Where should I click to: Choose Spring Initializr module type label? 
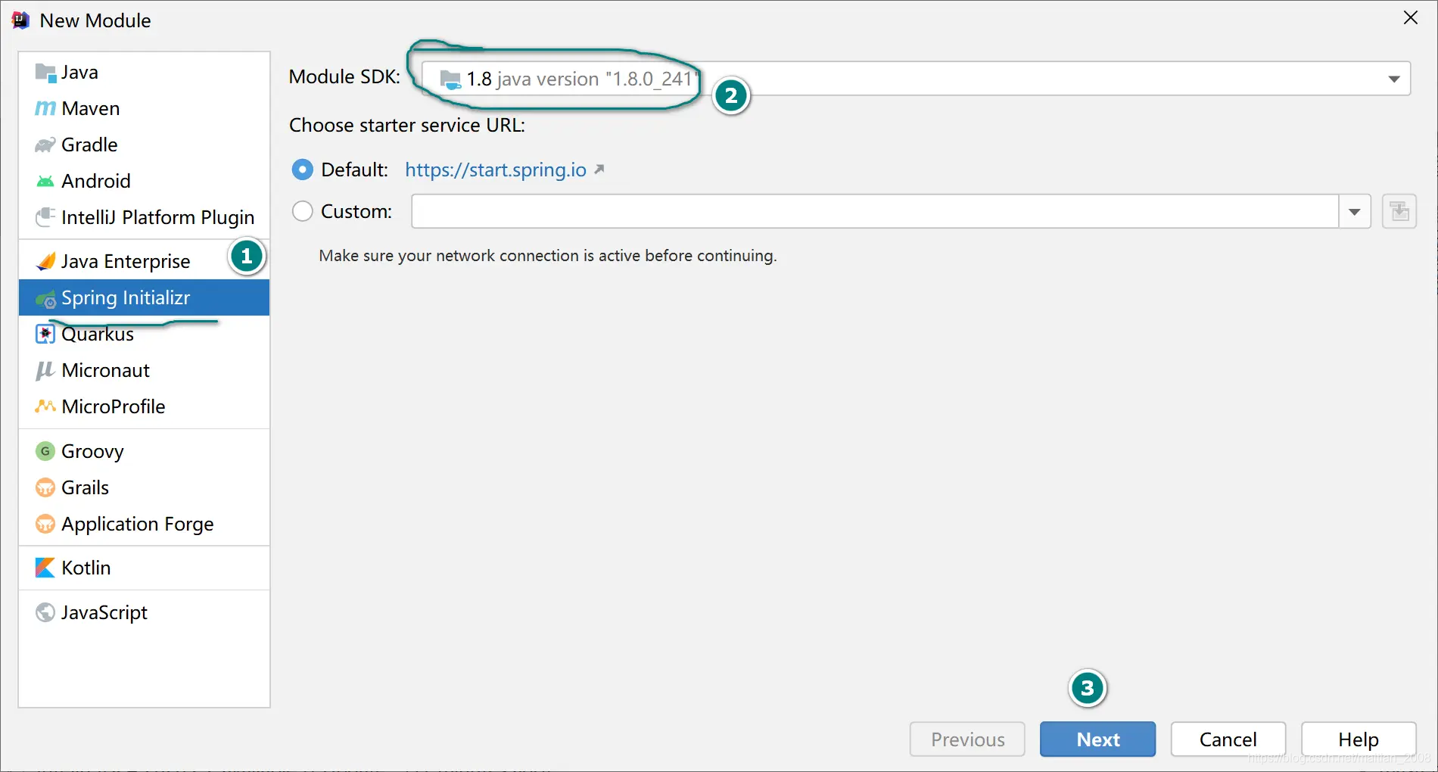[126, 298]
